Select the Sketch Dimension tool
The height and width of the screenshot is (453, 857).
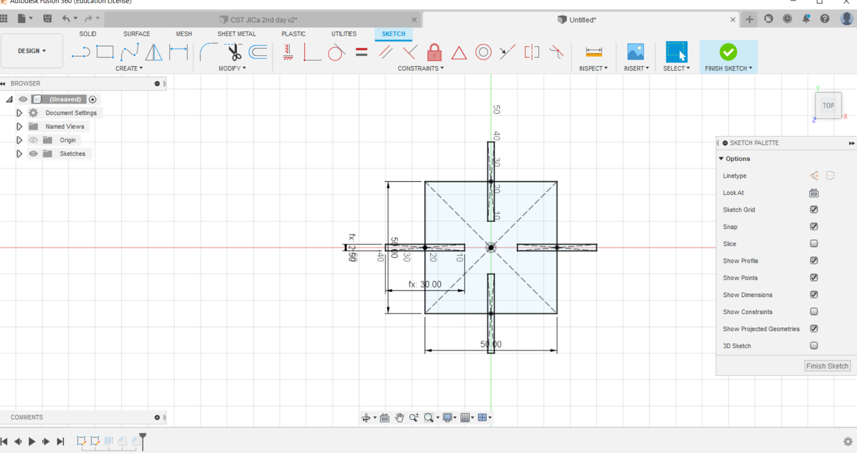click(178, 52)
